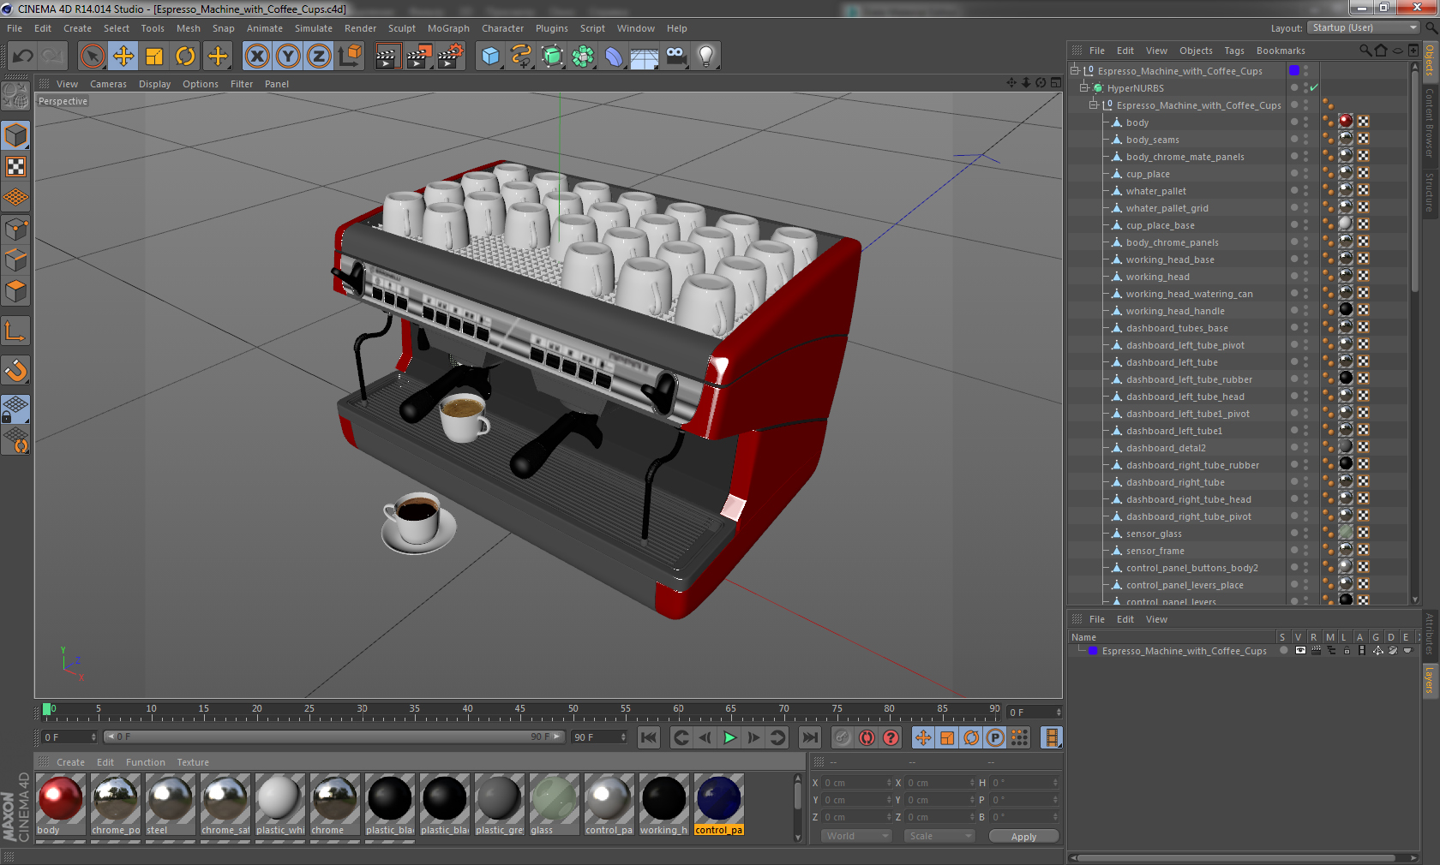Add a Cube primitive object
Image resolution: width=1440 pixels, height=865 pixels.
pyautogui.click(x=490, y=57)
